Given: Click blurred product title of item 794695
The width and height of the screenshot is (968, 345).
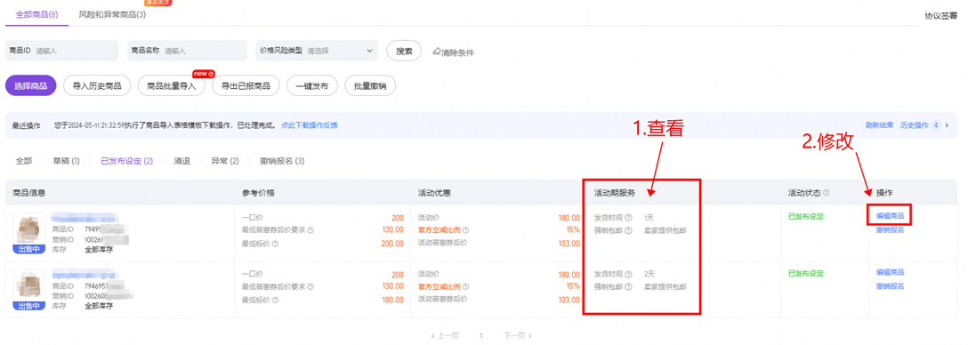Looking at the screenshot, I should (x=84, y=273).
